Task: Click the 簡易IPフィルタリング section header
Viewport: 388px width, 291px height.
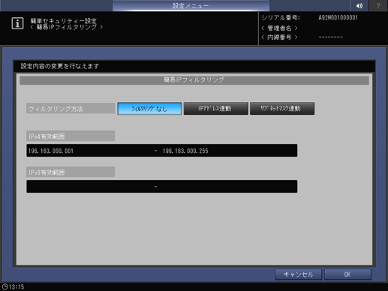Action: pos(194,80)
